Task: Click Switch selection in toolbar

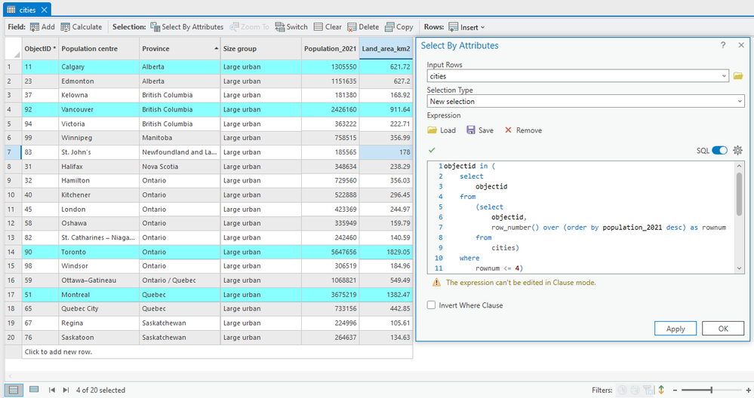Action: pyautogui.click(x=291, y=27)
